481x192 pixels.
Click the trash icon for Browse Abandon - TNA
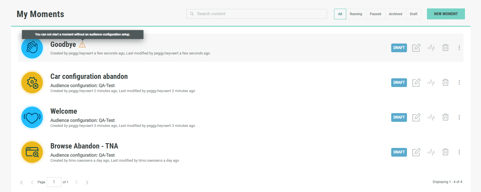pyautogui.click(x=445, y=152)
